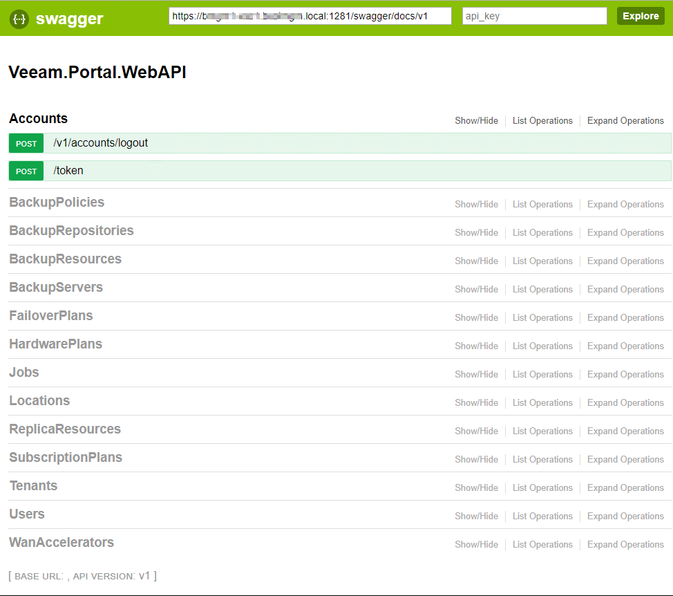
Task: Expand the POST /v1/accounts/logout operation
Action: 340,143
